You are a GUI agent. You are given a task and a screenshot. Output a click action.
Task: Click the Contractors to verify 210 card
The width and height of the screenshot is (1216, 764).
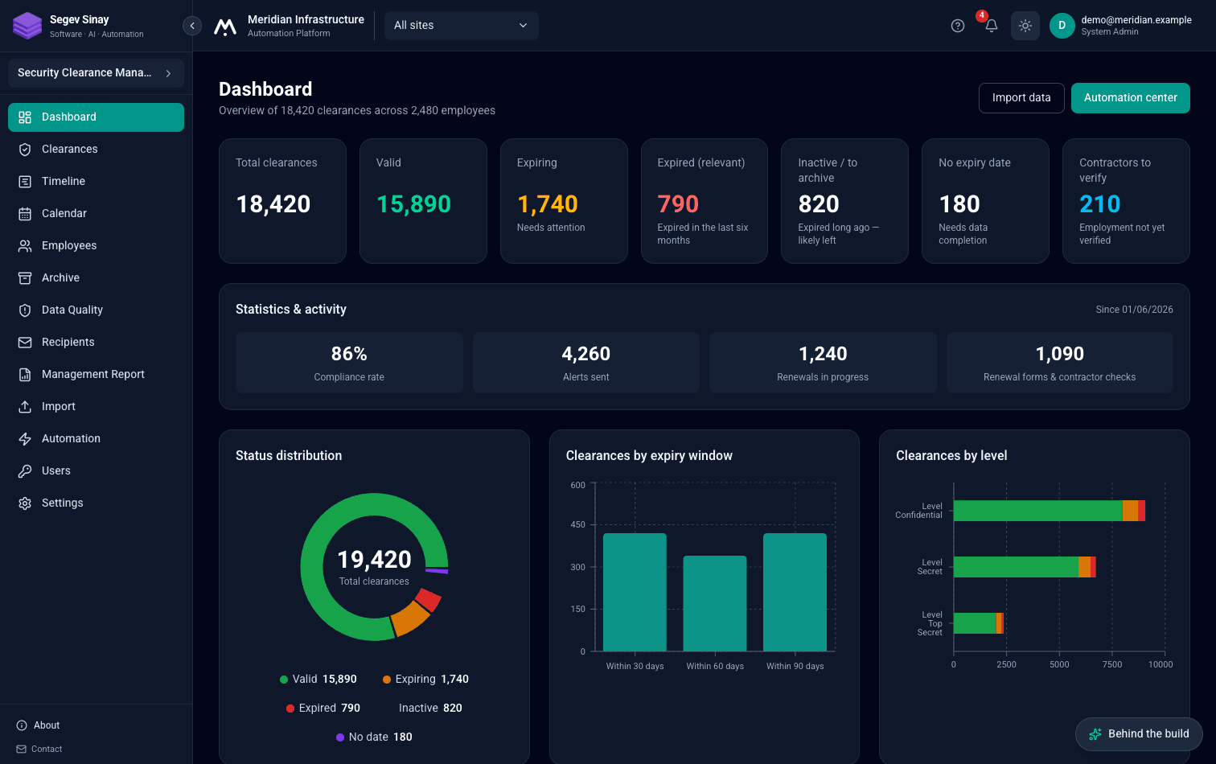click(x=1126, y=201)
